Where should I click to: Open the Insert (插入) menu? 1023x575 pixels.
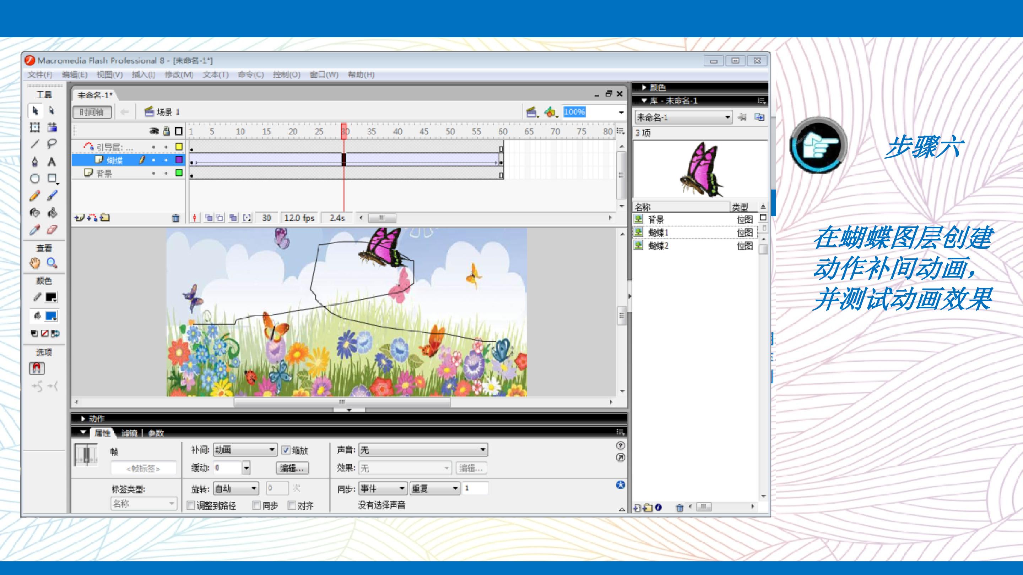coord(144,75)
